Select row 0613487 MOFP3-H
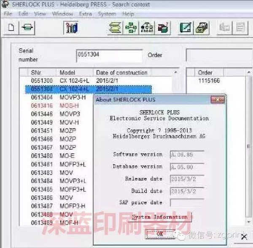253x248 pixels. [x=58, y=206]
